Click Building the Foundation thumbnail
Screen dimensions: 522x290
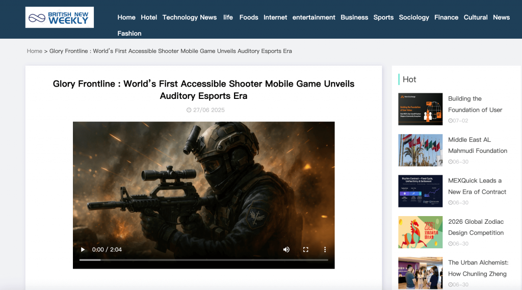coord(421,109)
